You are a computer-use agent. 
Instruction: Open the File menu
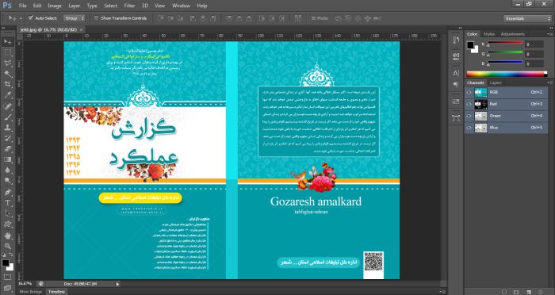pos(23,6)
